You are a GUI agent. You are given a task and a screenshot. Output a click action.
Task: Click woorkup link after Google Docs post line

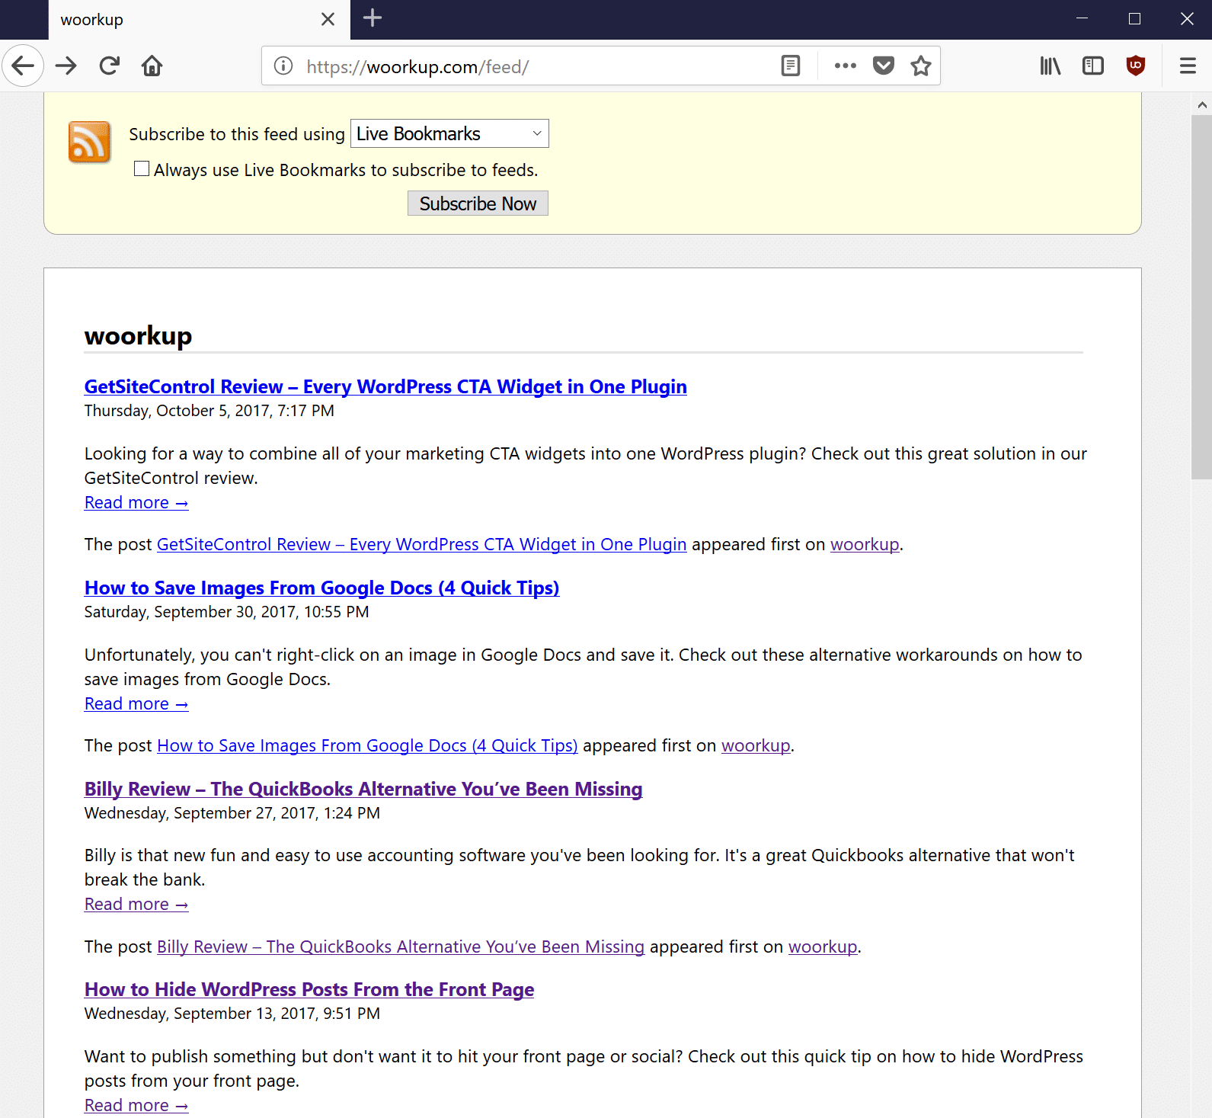tap(756, 745)
